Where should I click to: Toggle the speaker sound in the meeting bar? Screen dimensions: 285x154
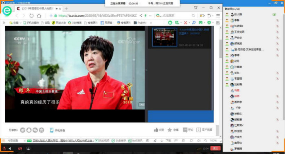10,148
